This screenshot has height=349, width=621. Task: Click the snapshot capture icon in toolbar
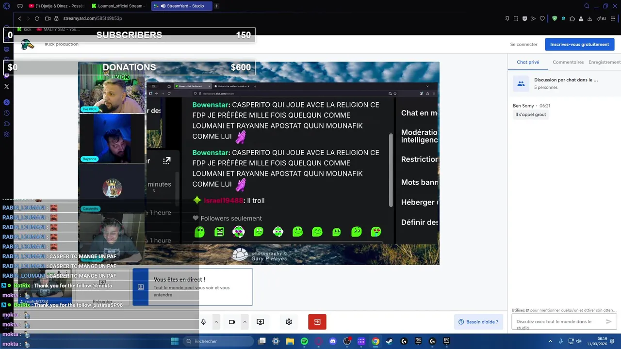tap(516, 18)
